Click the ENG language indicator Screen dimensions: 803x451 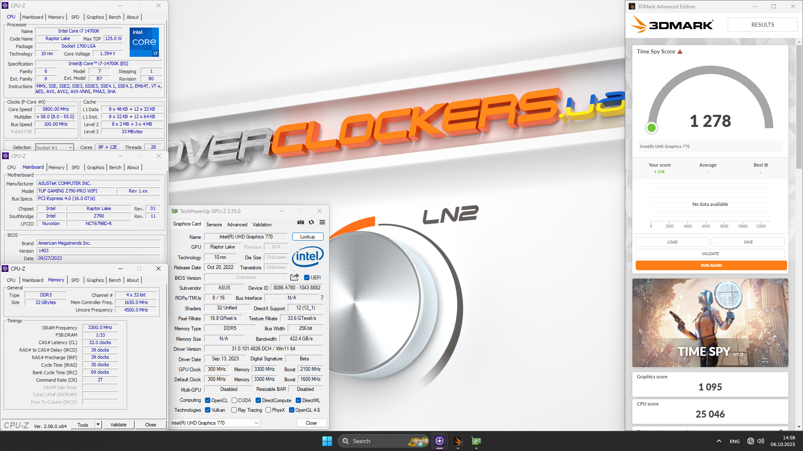click(735, 441)
